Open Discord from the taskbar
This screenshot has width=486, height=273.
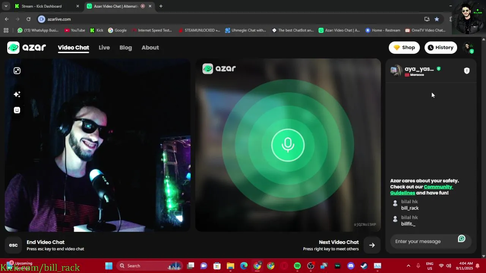click(351, 266)
